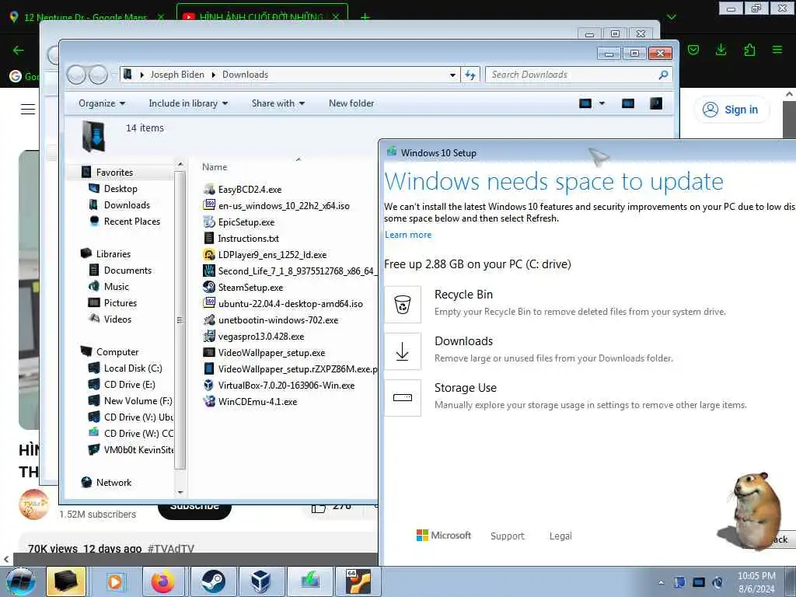The width and height of the screenshot is (796, 597).
Task: Select Network in navigation pane
Action: tap(113, 482)
